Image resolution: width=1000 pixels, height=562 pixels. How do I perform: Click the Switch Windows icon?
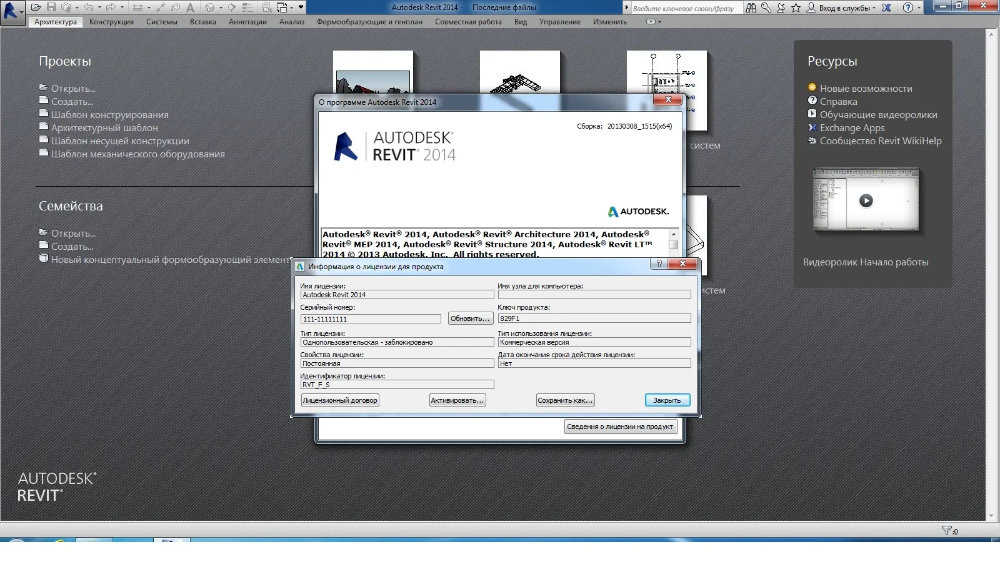[282, 7]
